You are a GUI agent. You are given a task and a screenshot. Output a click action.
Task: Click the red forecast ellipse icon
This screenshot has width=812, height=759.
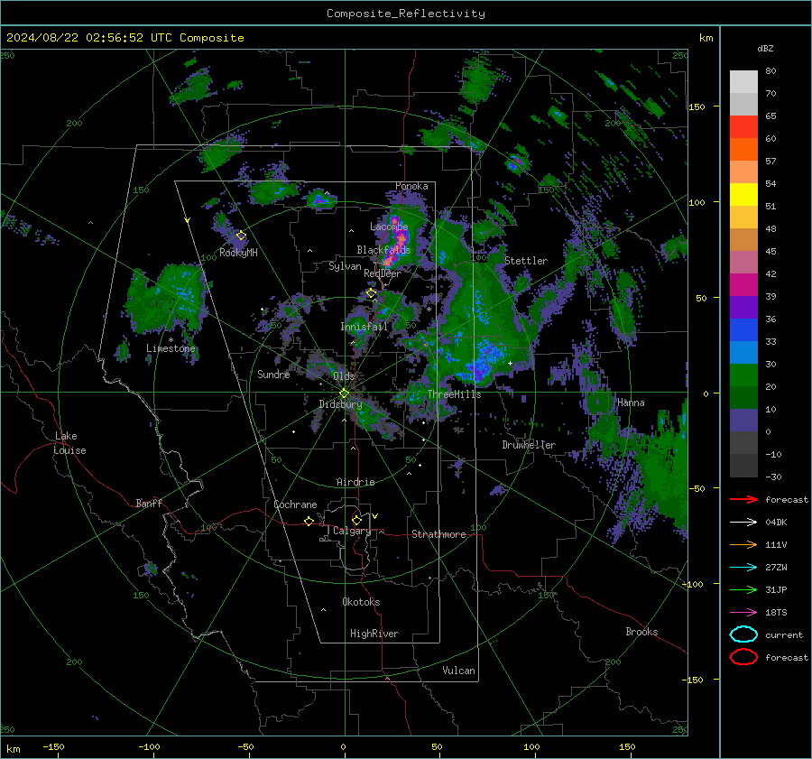743,657
